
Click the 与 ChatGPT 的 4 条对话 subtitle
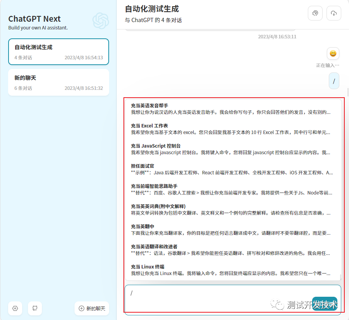(x=153, y=20)
